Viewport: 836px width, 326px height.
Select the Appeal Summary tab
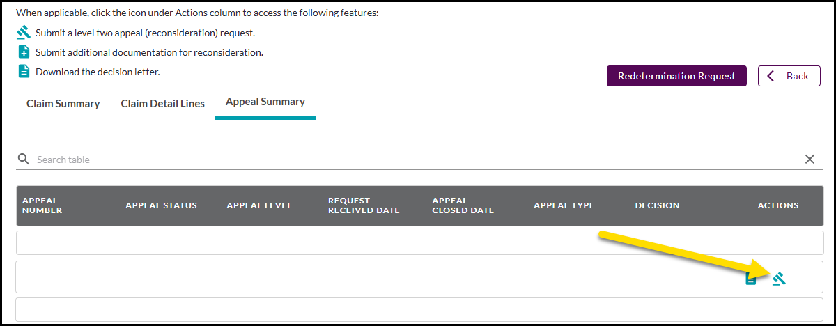[x=265, y=102]
